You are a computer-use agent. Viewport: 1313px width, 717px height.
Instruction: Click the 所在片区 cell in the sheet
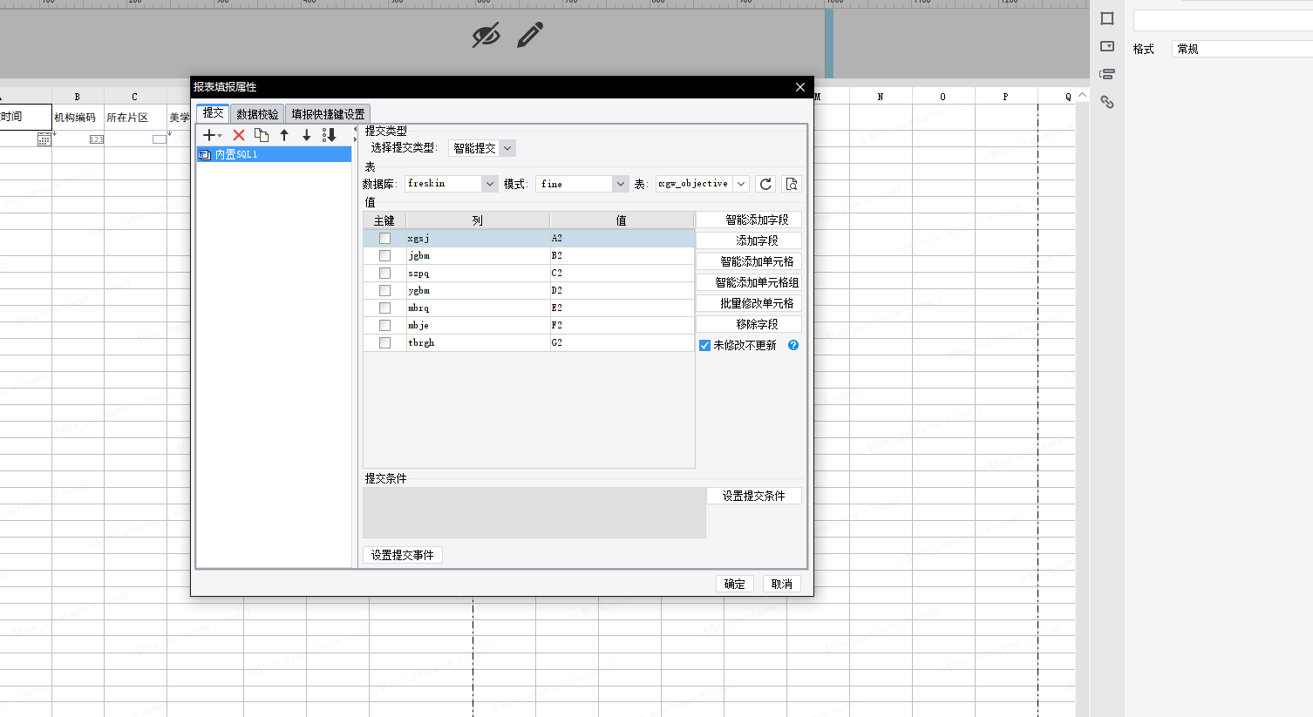tap(134, 117)
